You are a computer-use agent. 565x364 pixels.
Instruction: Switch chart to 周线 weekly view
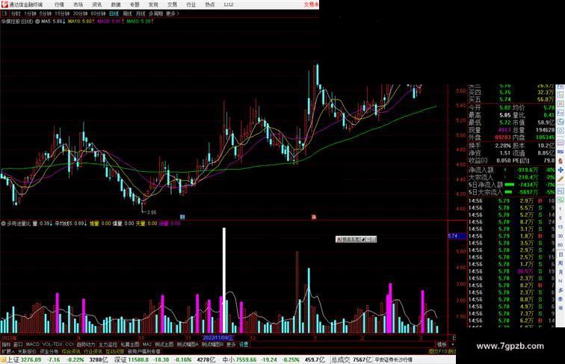(x=127, y=13)
